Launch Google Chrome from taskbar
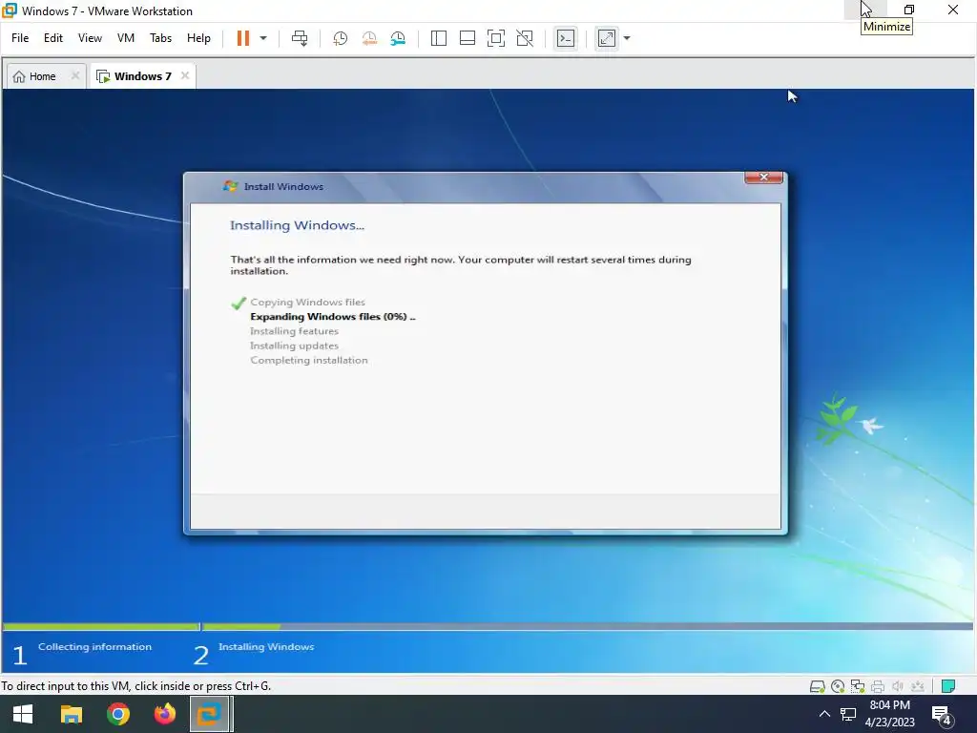 coord(117,714)
